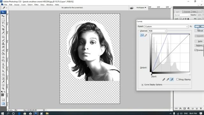Choose the pencil draw-curve tool in Curves
Viewport: 204px width, 115px height.
tap(146, 35)
